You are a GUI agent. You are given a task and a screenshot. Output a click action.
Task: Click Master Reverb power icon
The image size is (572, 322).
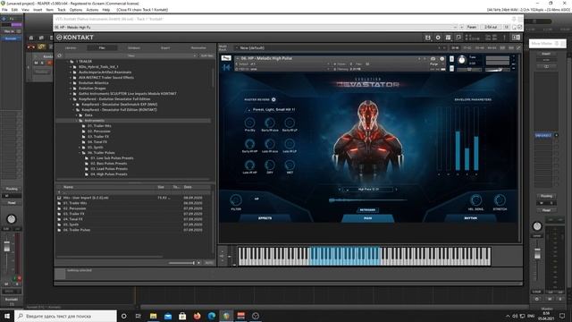[x=273, y=99]
